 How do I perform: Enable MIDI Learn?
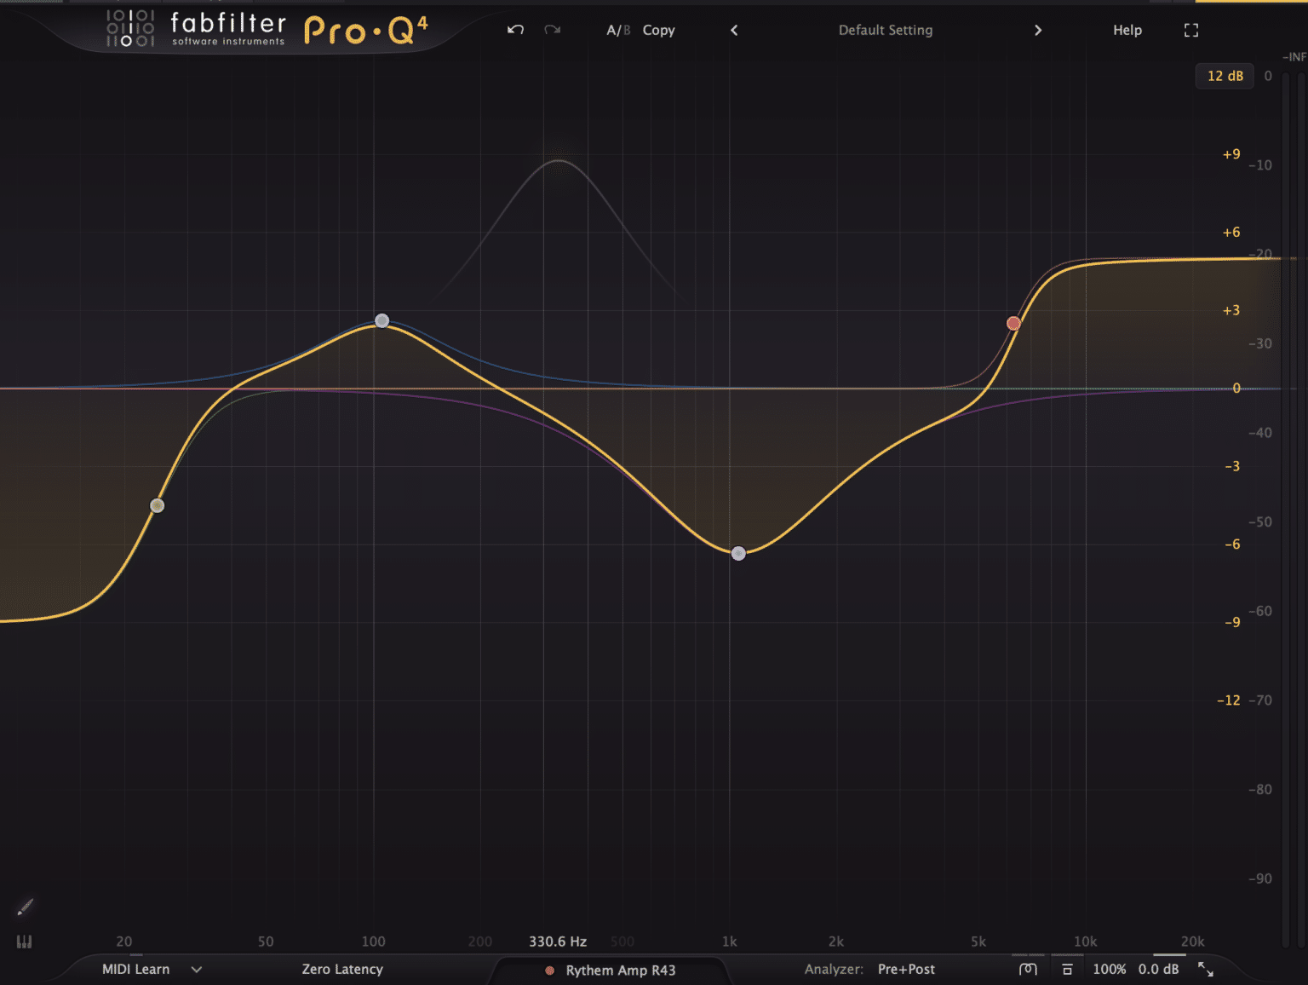135,969
